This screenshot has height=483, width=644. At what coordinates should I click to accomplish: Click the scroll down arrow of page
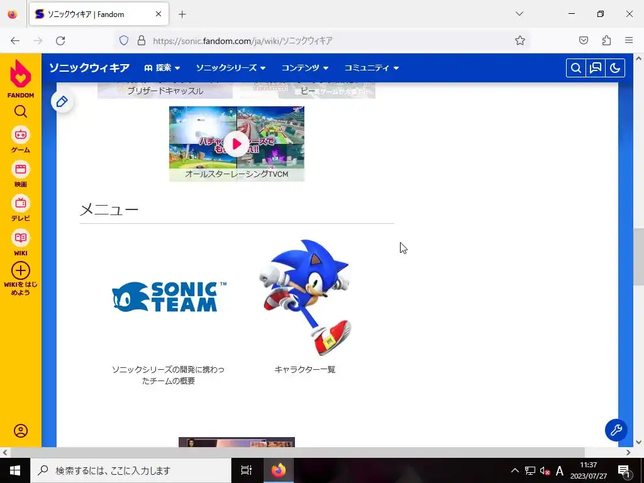[x=638, y=442]
